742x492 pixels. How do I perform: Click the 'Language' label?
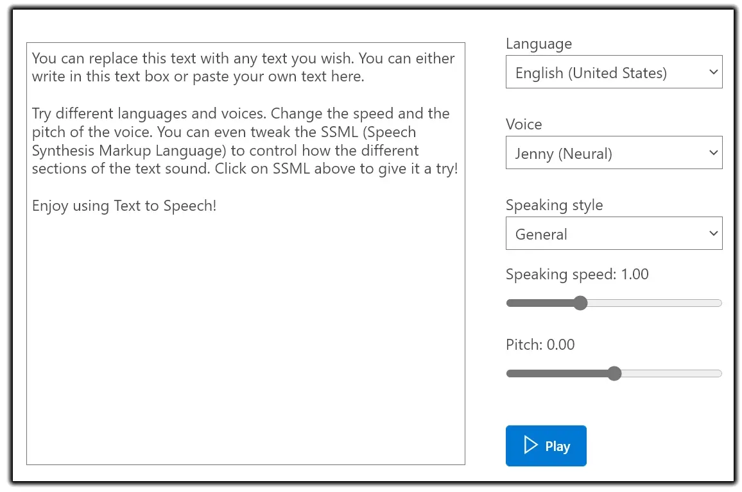pyautogui.click(x=539, y=44)
